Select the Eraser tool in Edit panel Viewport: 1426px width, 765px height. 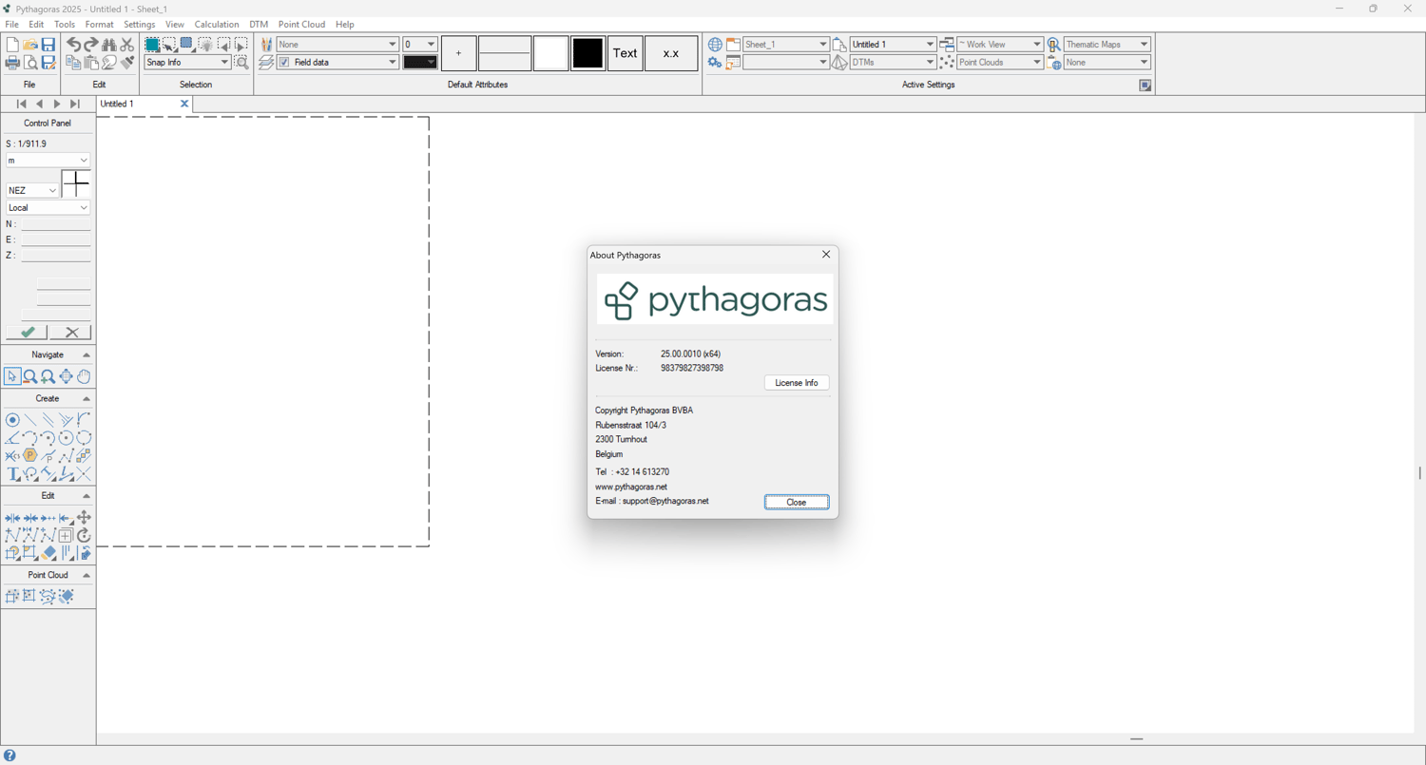[x=48, y=553]
